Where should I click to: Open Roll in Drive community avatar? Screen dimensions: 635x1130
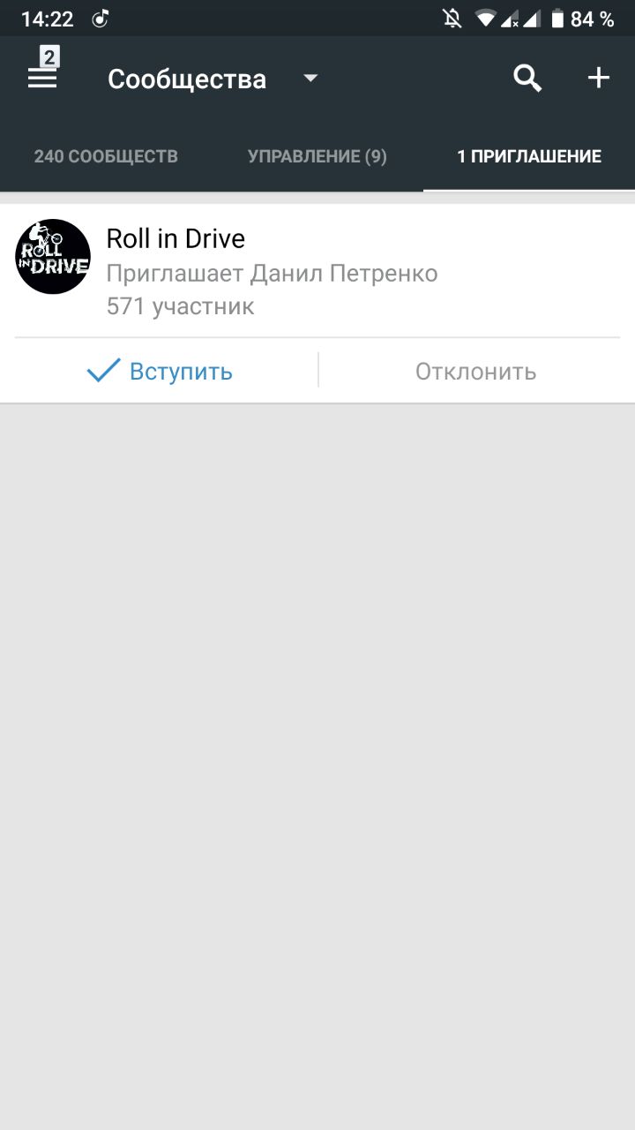tap(53, 257)
